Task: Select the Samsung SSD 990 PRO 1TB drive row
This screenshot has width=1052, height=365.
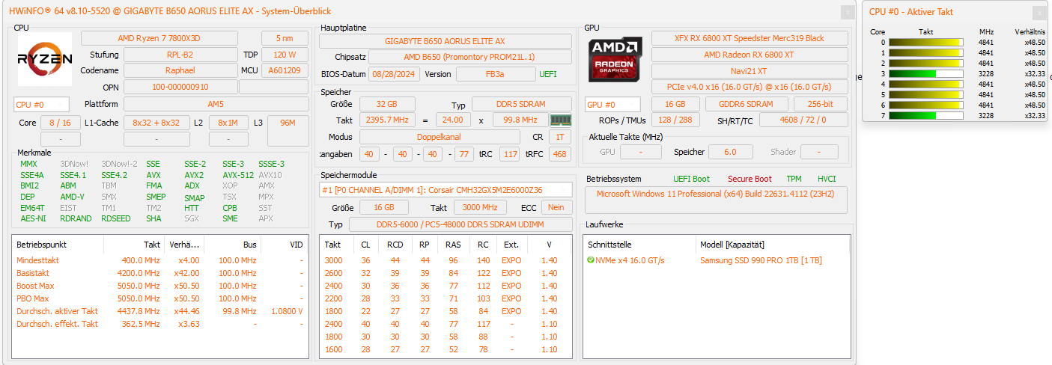Action: (717, 260)
